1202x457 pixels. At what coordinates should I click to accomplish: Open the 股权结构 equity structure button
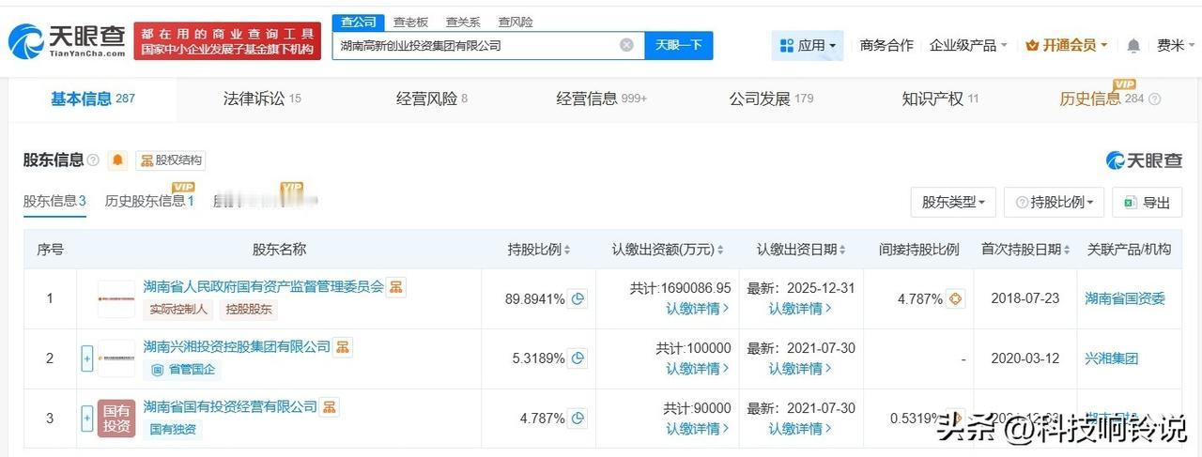tap(171, 160)
